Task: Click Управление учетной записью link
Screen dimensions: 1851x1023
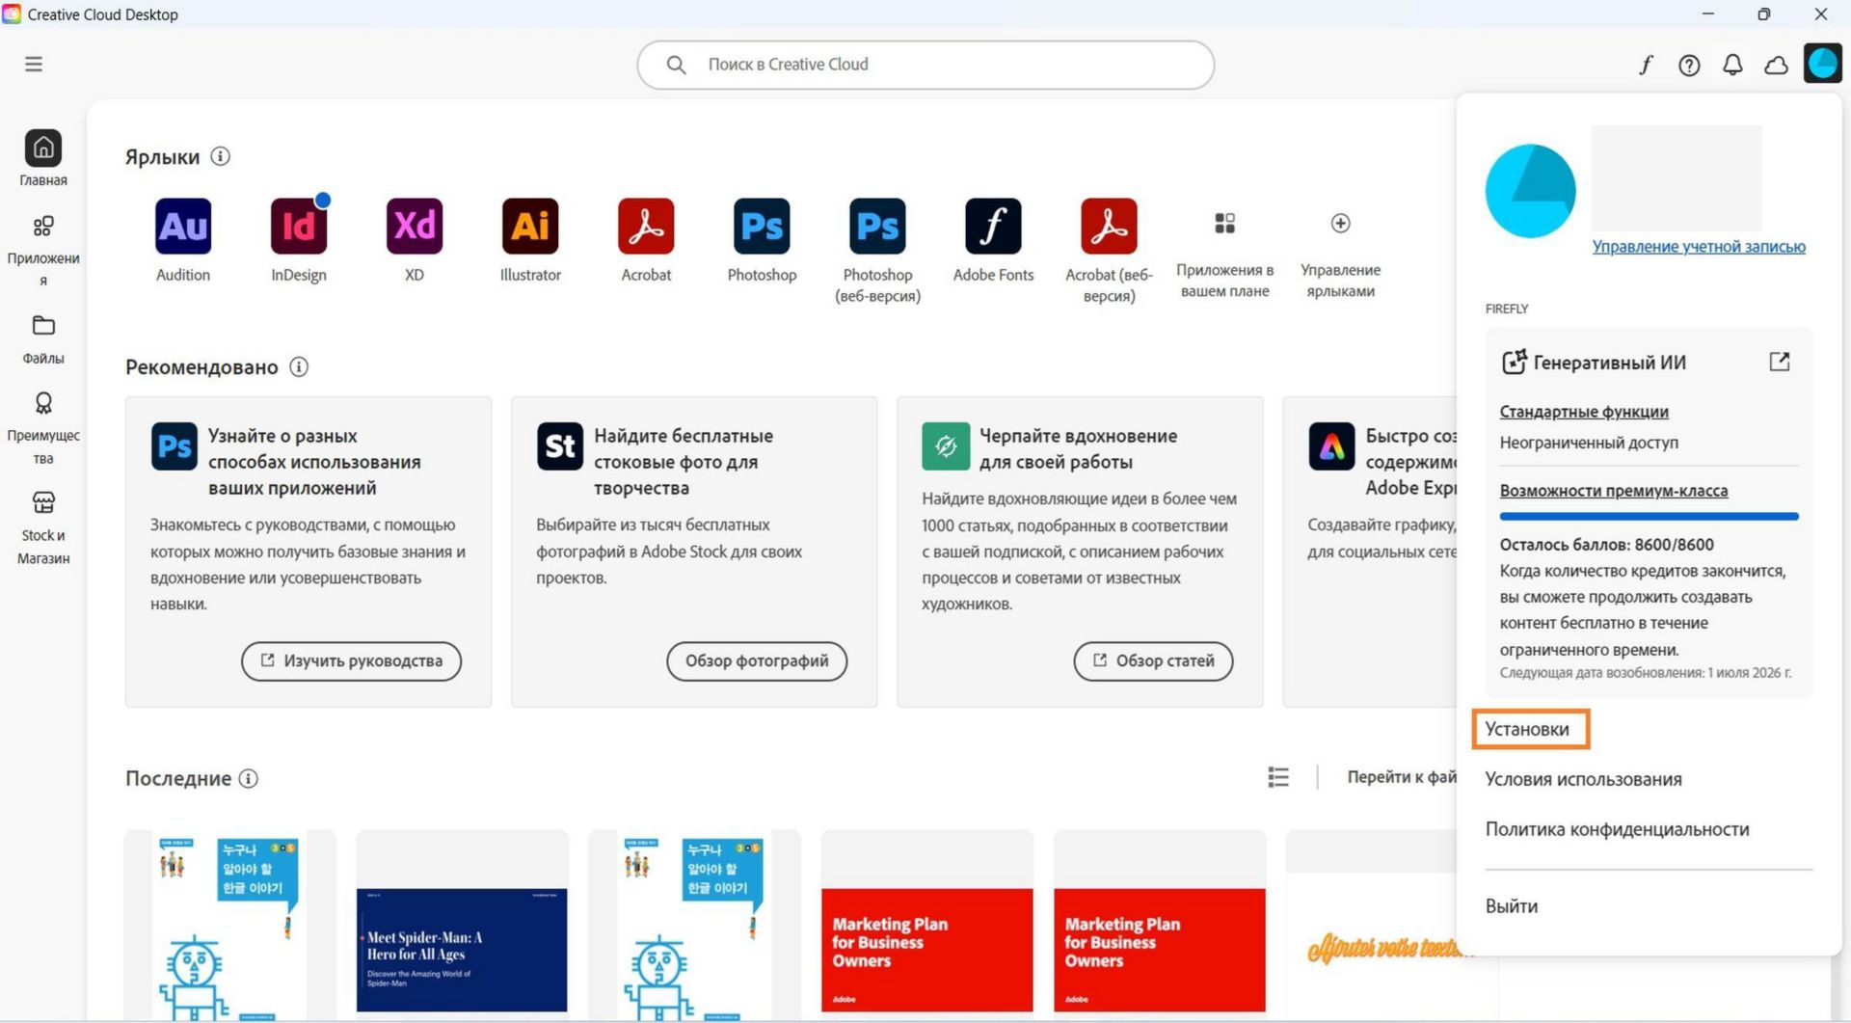Action: tap(1699, 247)
